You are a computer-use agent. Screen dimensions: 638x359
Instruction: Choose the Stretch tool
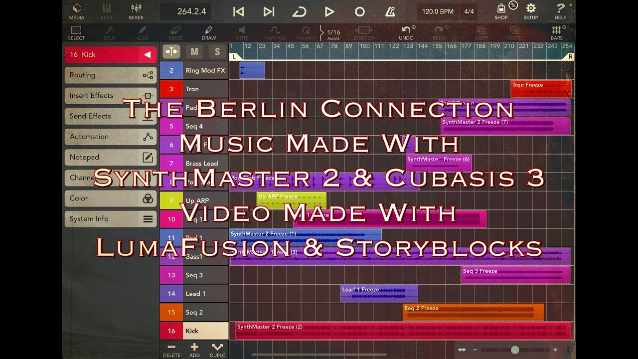[x=364, y=33]
